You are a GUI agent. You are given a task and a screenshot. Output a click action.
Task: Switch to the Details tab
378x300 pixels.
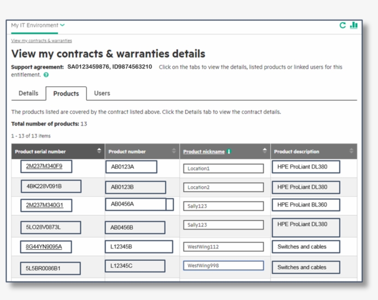tap(29, 93)
